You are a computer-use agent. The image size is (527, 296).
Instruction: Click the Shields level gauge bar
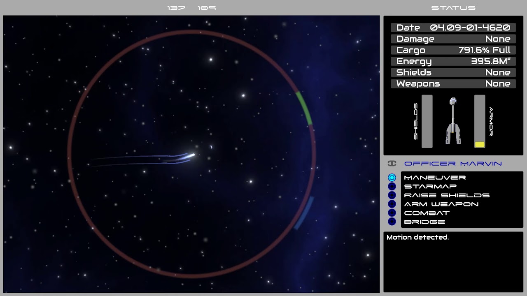click(x=427, y=121)
